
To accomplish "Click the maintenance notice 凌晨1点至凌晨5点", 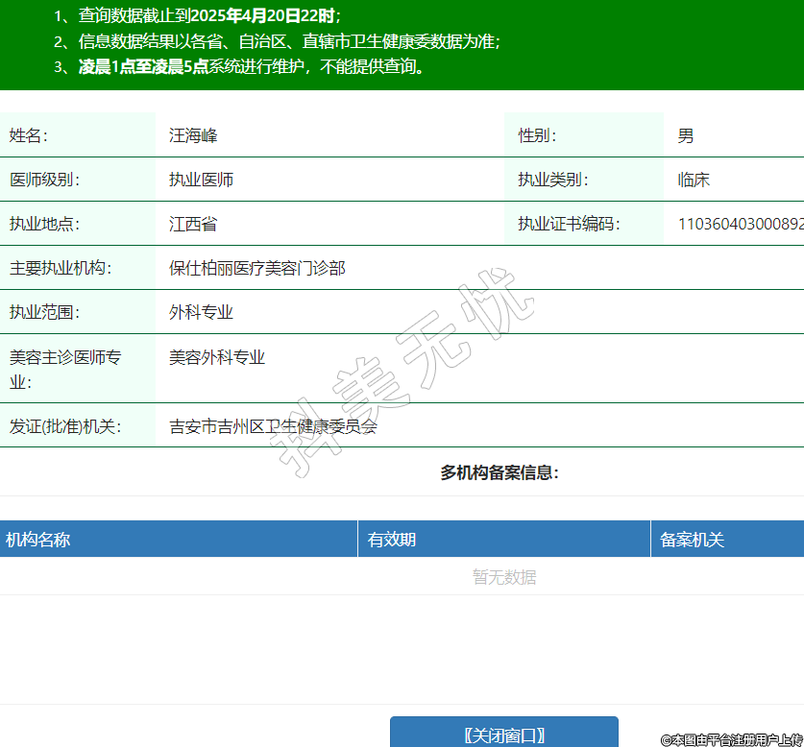I will (x=252, y=67).
